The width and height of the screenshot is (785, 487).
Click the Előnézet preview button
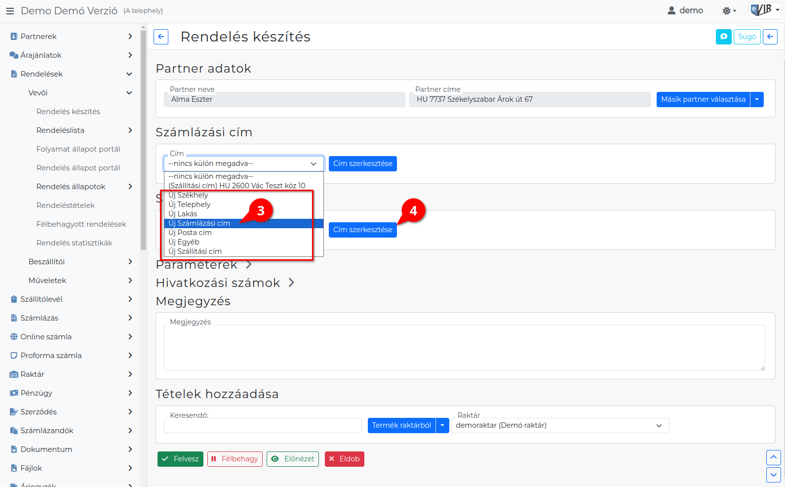293,459
